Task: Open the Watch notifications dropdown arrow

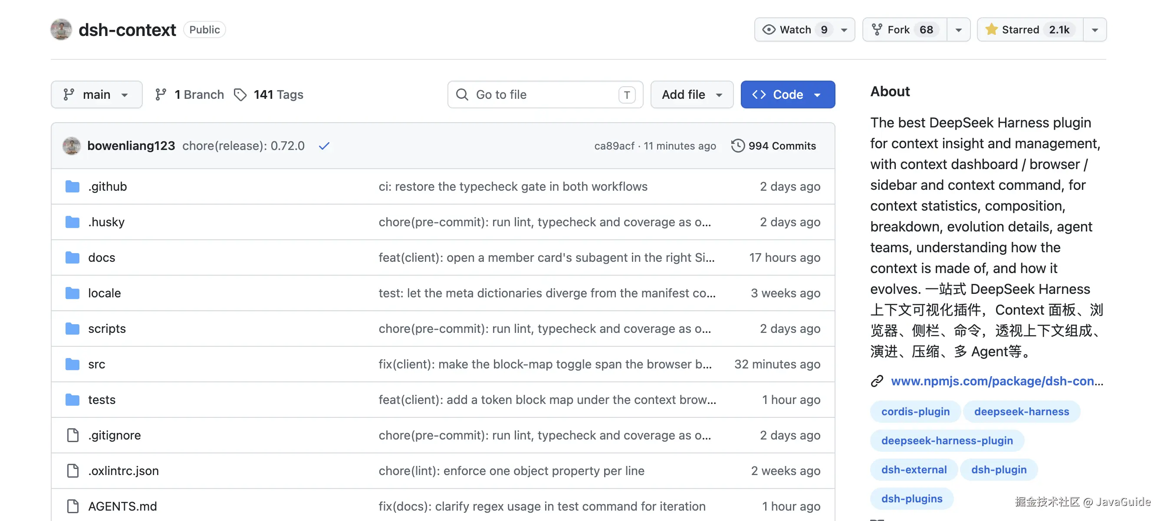Action: 844,30
